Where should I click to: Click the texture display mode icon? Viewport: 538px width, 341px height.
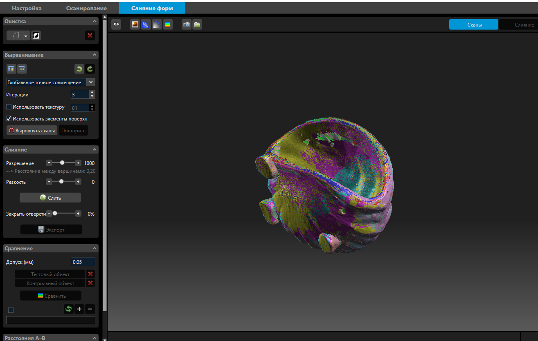(135, 25)
